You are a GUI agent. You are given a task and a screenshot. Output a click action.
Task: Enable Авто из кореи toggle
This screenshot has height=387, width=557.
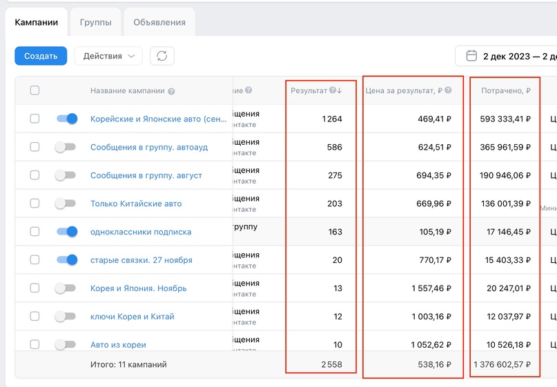[x=66, y=344]
